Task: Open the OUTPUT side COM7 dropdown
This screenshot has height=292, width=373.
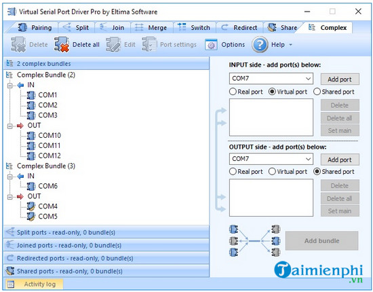Action: pos(309,159)
